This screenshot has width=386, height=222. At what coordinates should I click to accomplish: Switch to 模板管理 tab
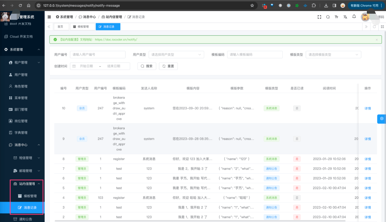click(x=82, y=27)
